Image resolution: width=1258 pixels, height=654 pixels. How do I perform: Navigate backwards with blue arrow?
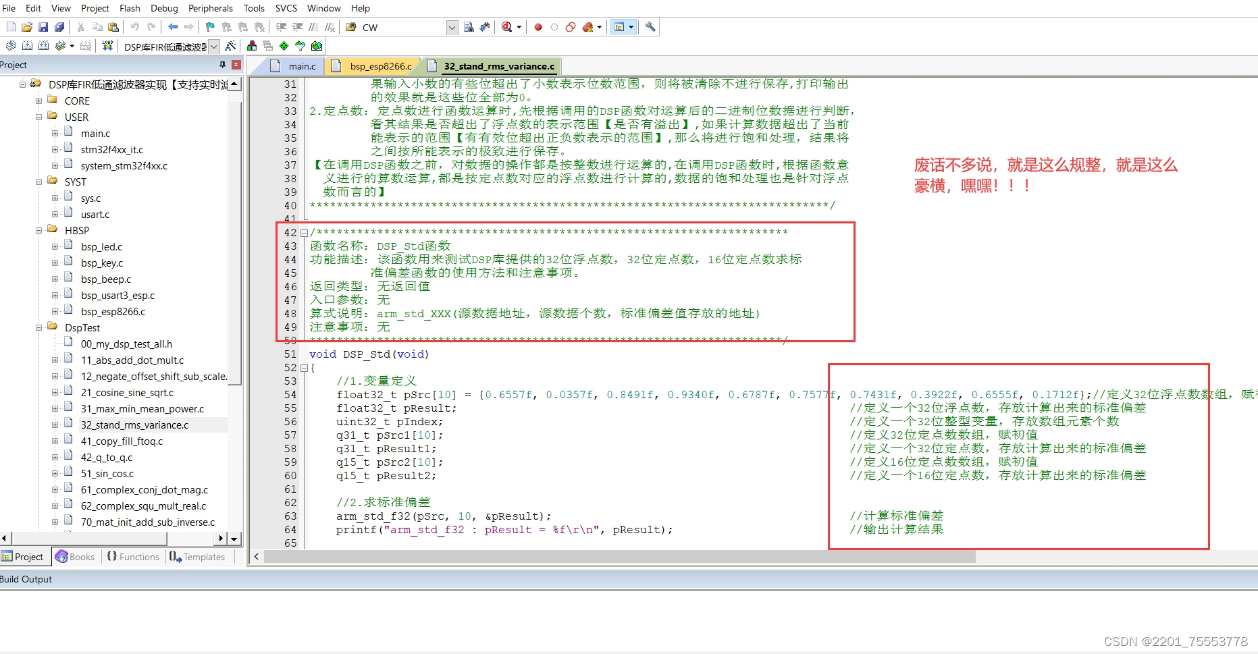coord(173,27)
